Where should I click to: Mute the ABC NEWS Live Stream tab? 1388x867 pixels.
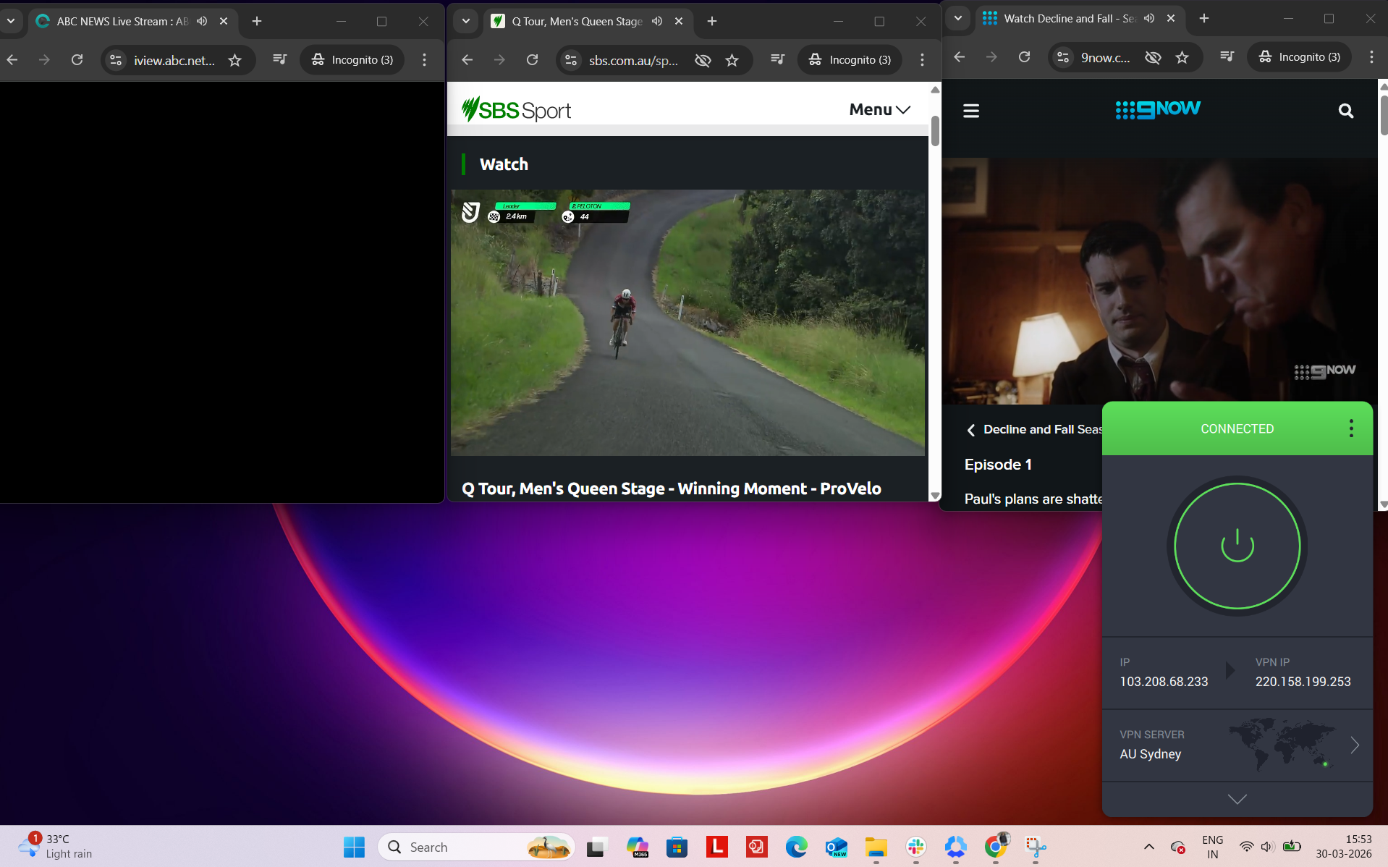tap(202, 21)
